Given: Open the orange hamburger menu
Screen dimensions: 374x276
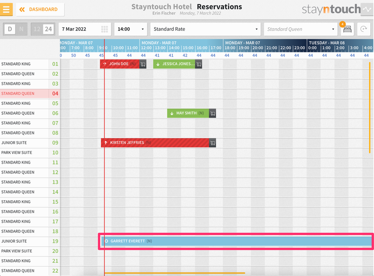Looking at the screenshot, I should (6, 9).
